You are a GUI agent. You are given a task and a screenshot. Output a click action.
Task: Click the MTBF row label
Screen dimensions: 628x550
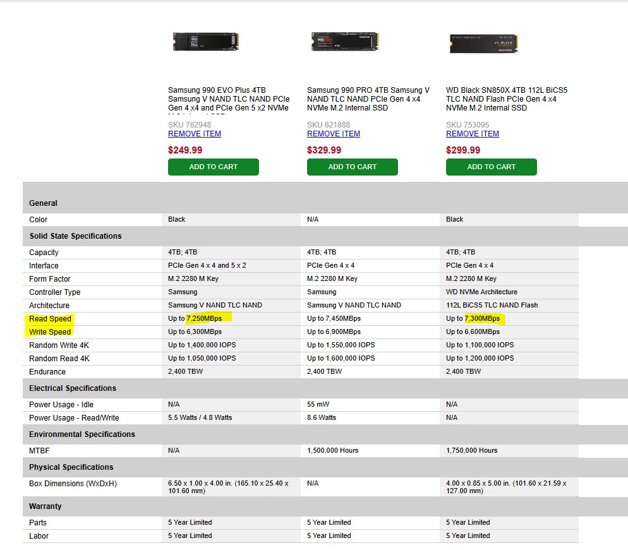pyautogui.click(x=39, y=450)
